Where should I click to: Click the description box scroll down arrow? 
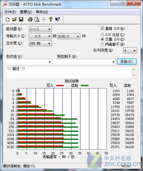(134, 75)
